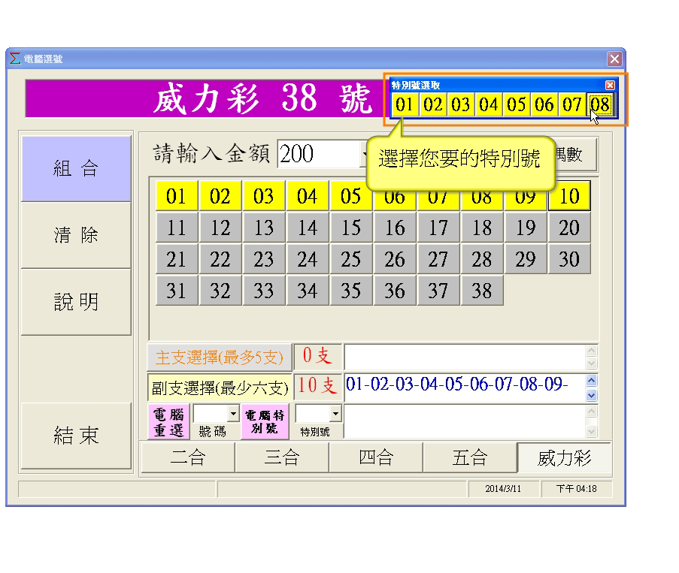The image size is (679, 573).
Task: Select number 13 in grid
Action: [x=264, y=228]
